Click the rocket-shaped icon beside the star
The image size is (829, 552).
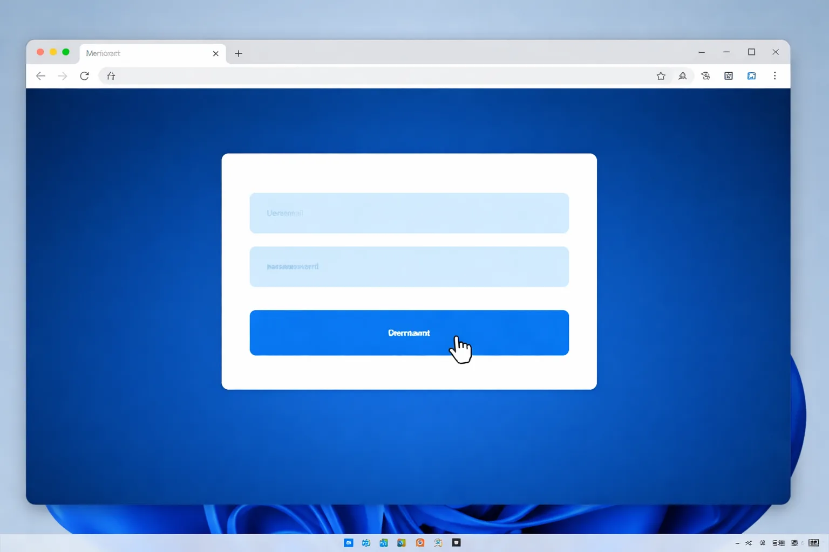[683, 76]
